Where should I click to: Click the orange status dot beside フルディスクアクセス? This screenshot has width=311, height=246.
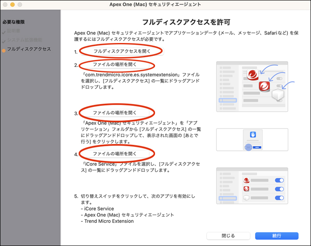click(x=4, y=49)
